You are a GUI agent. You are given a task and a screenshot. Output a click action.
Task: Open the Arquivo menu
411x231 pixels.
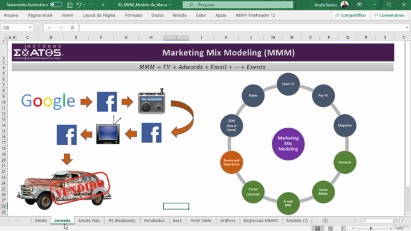11,15
